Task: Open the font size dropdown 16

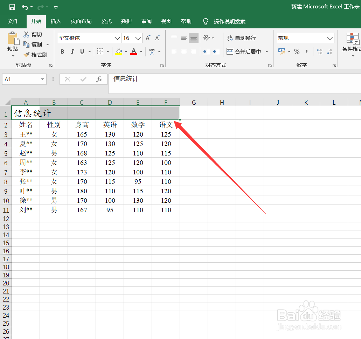Action: [138, 38]
